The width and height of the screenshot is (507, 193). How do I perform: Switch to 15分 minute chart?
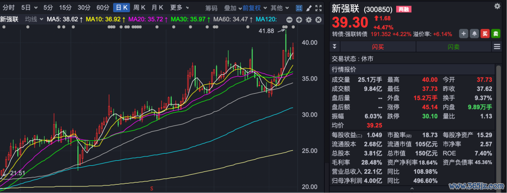tap(65, 7)
